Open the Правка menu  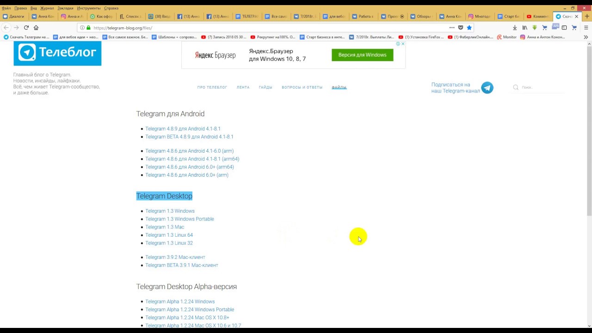point(20,8)
